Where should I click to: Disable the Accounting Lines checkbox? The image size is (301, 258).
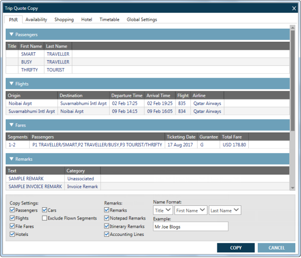point(107,235)
